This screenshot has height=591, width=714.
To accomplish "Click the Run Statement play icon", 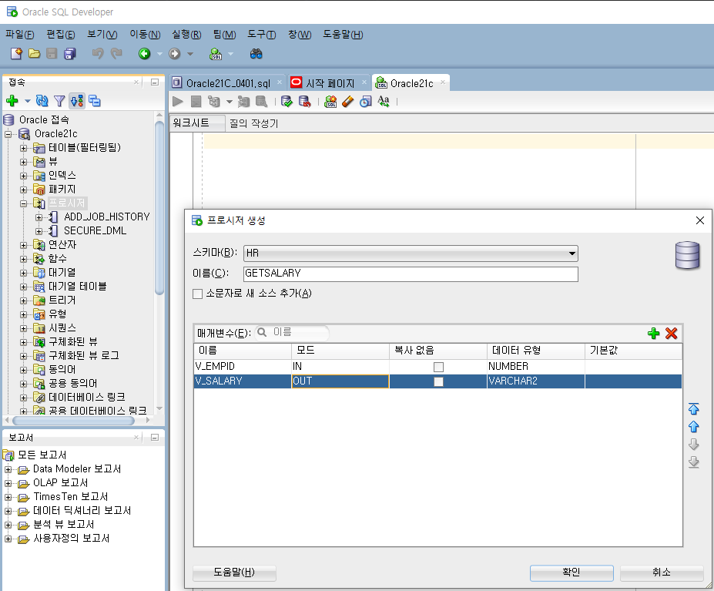I will point(178,101).
